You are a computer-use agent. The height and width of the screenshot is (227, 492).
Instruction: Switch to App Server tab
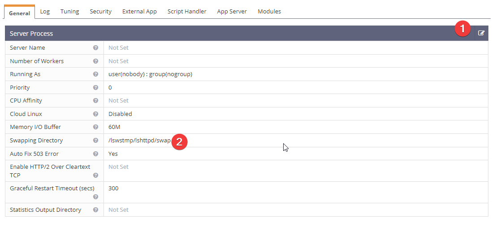[232, 12]
